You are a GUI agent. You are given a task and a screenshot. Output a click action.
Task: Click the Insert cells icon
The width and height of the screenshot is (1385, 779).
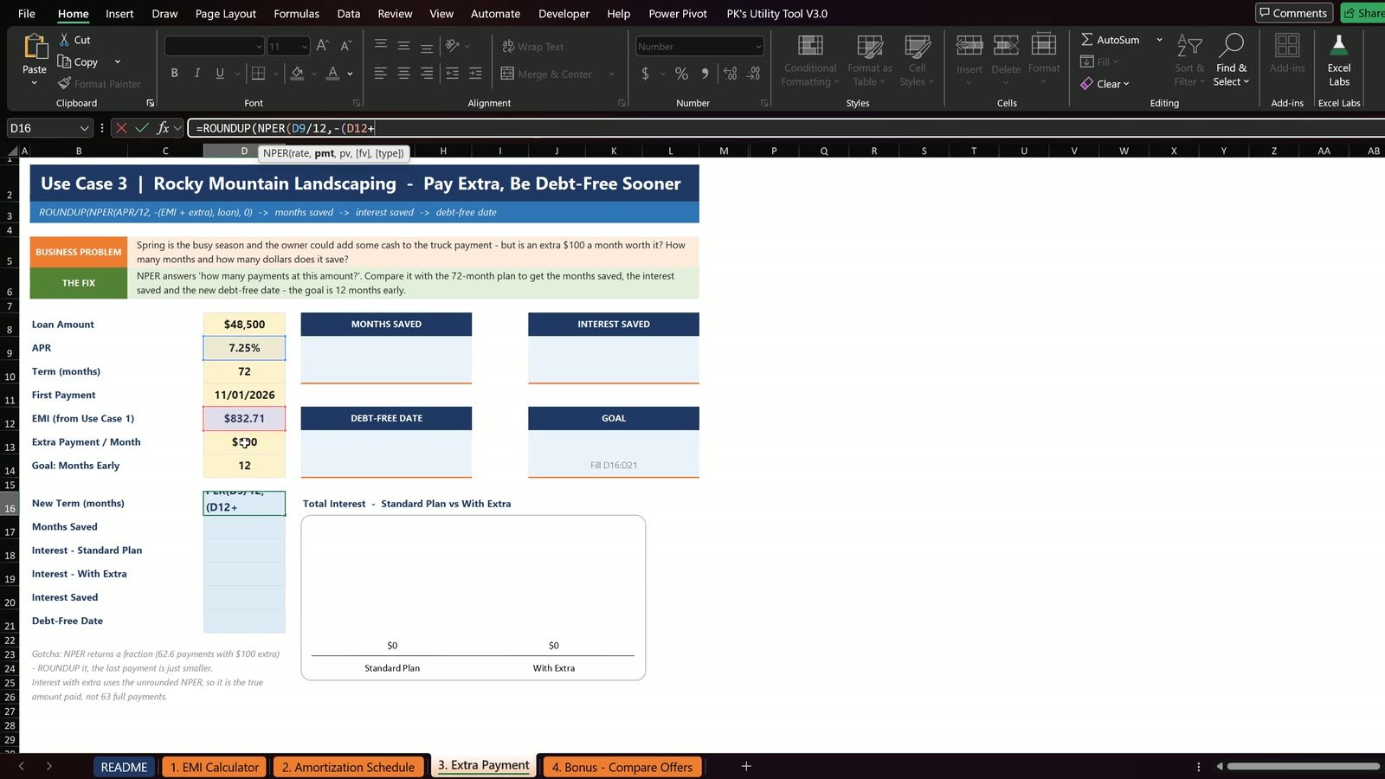tap(969, 46)
